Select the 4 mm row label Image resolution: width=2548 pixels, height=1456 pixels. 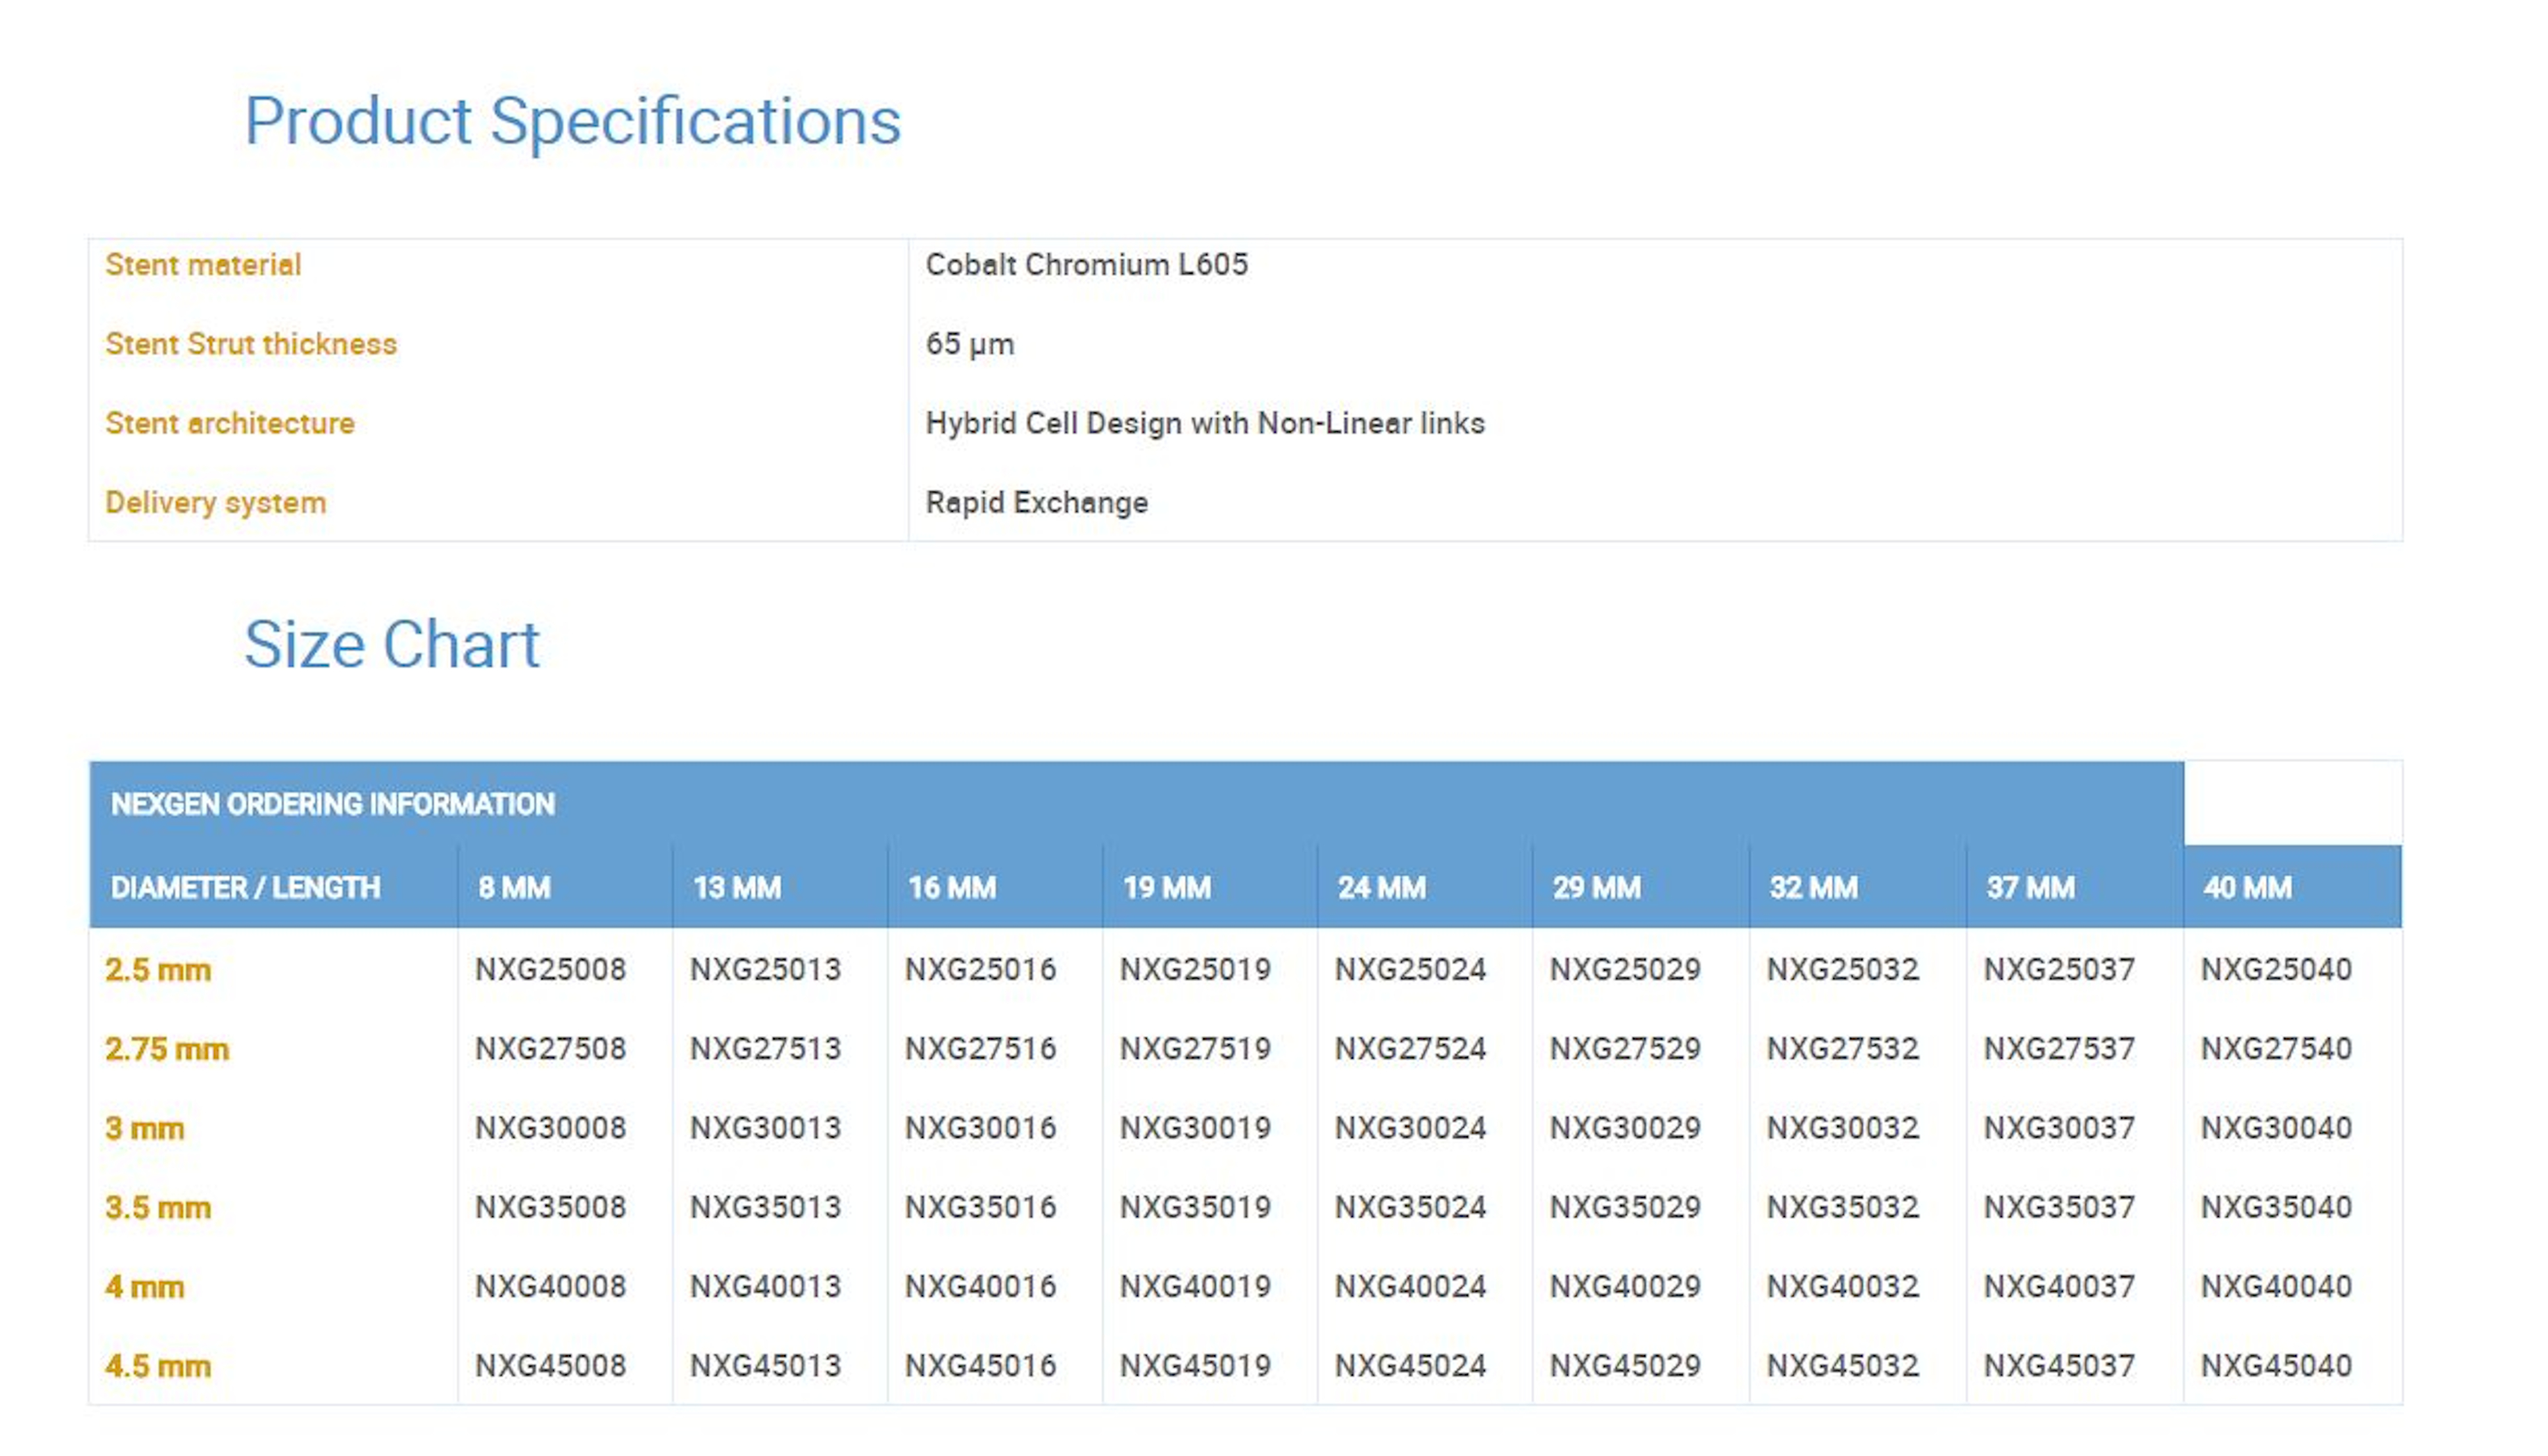pos(145,1287)
